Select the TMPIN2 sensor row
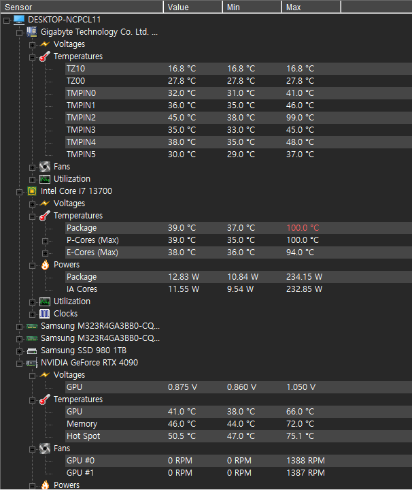 tap(239, 118)
